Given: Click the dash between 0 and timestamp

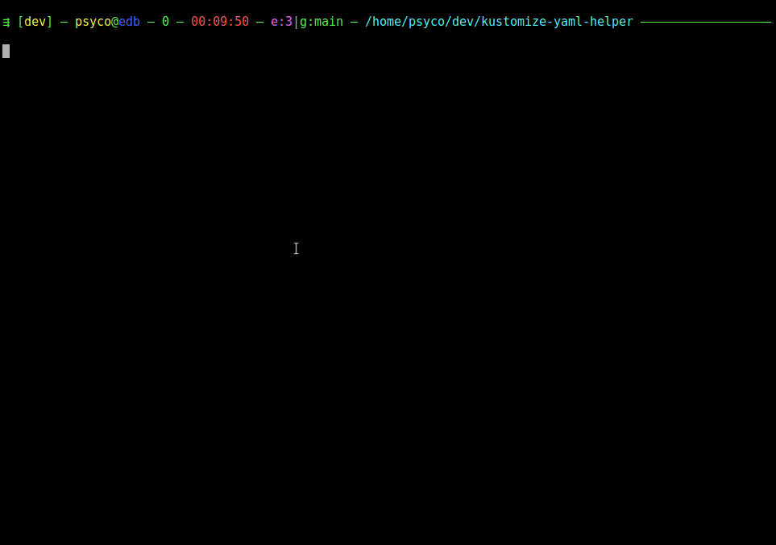Looking at the screenshot, I should pyautogui.click(x=181, y=23).
